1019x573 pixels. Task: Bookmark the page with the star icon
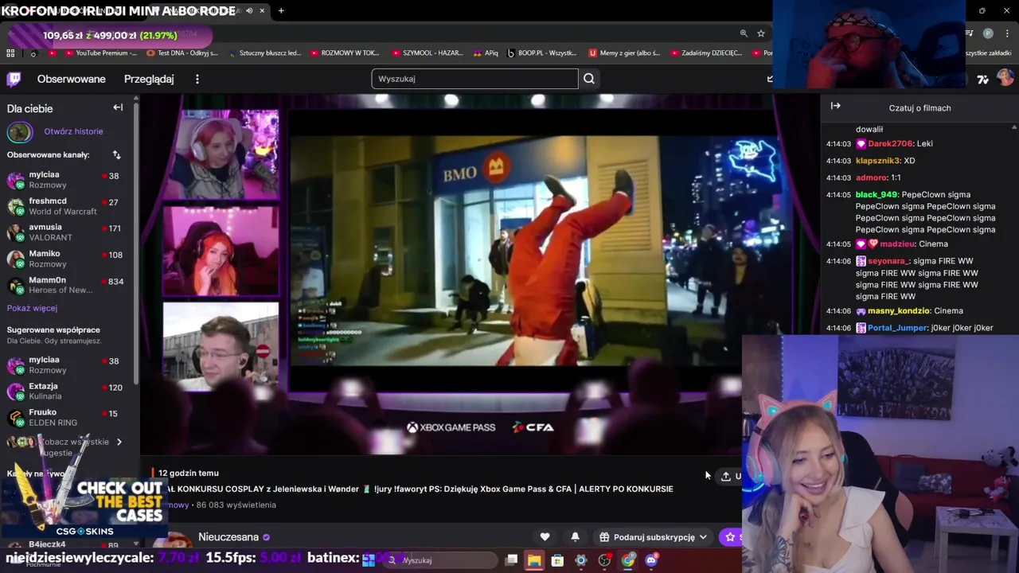761,33
